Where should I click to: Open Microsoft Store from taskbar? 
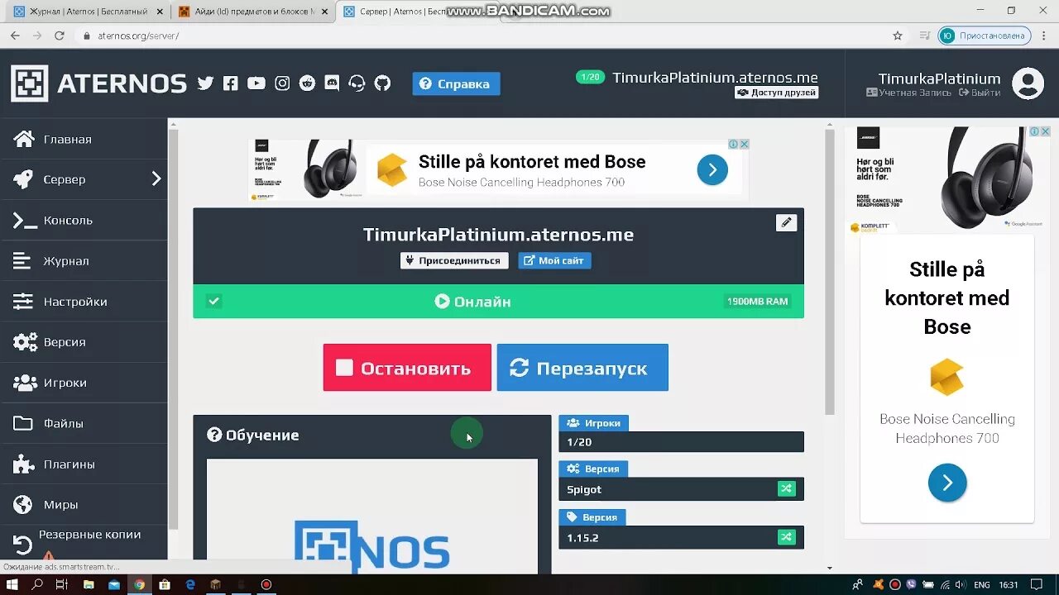click(165, 584)
